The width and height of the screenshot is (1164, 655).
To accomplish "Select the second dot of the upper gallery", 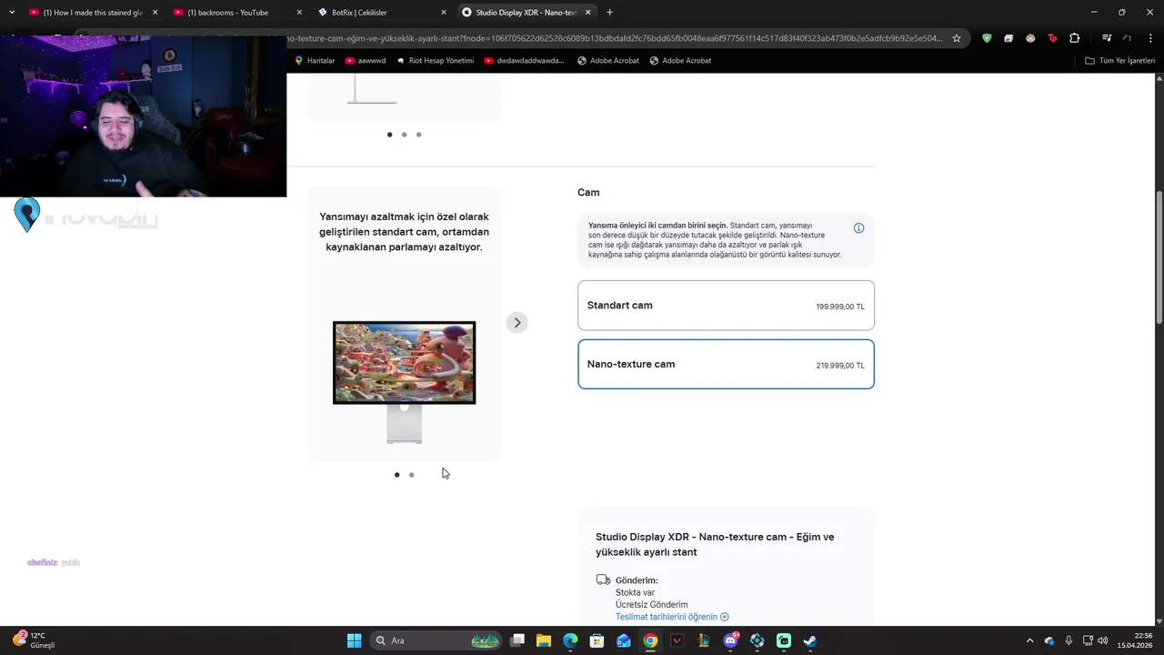I will tap(405, 135).
